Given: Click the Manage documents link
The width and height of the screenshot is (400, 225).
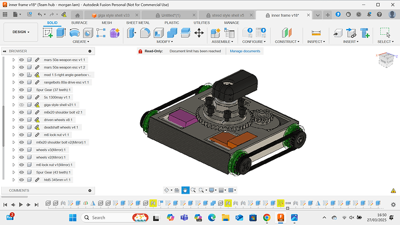Looking at the screenshot, I should coord(245,51).
